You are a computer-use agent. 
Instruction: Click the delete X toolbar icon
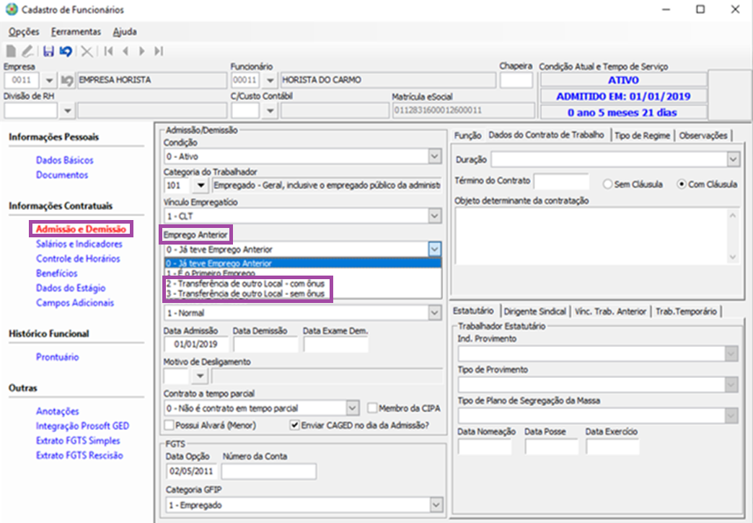(87, 51)
